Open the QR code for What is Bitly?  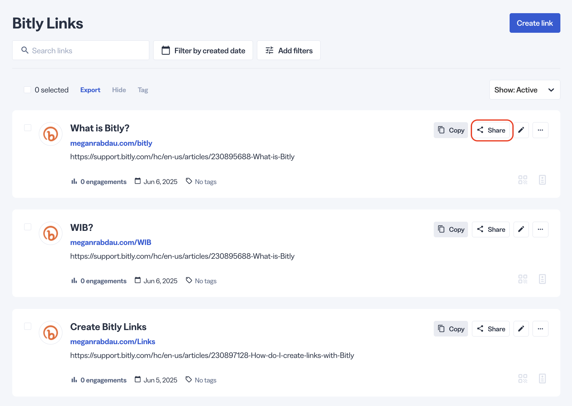tap(523, 180)
